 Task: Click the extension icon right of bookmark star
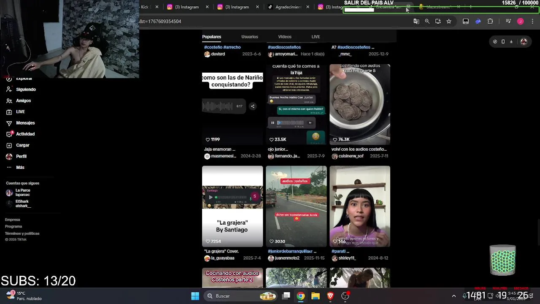point(466,21)
